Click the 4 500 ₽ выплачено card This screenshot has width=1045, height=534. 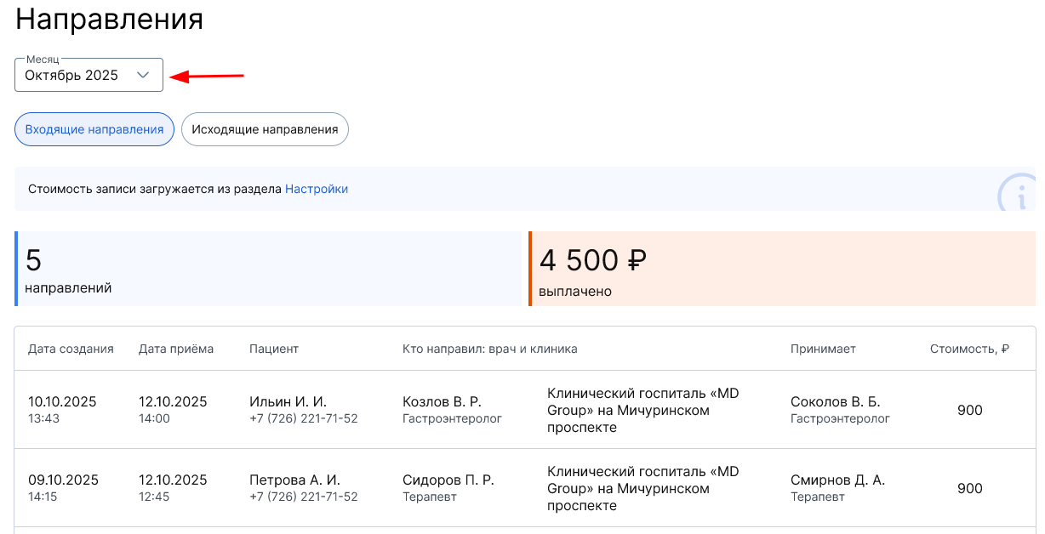pos(782,269)
